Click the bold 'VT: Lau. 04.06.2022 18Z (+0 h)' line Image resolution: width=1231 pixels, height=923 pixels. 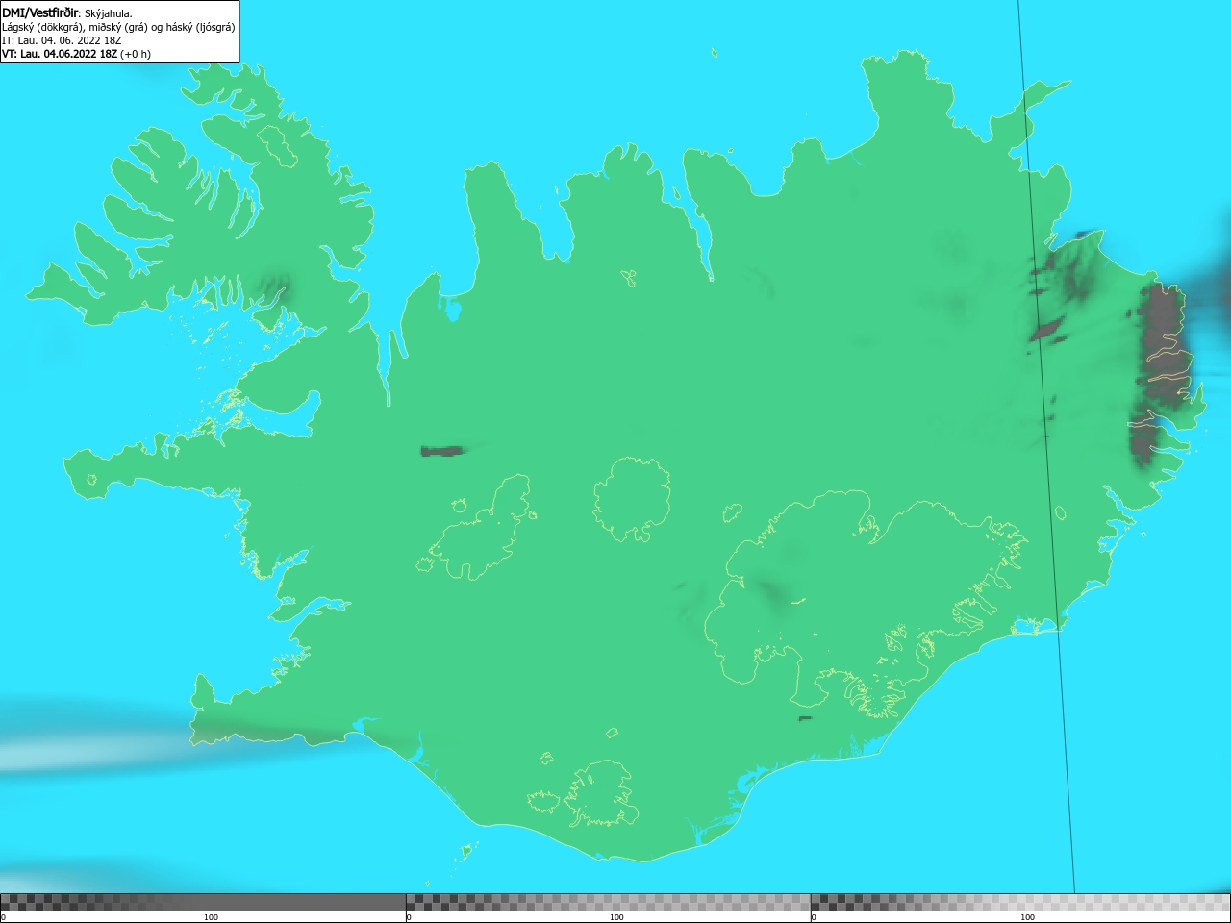tap(76, 54)
